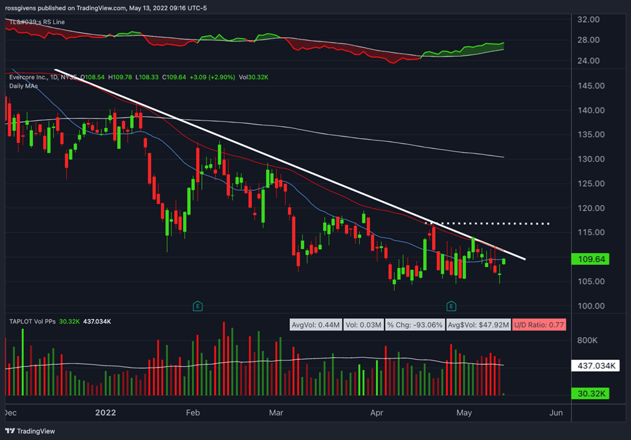
Task: Click the white 437.034K average volume label
Action: click(x=596, y=365)
